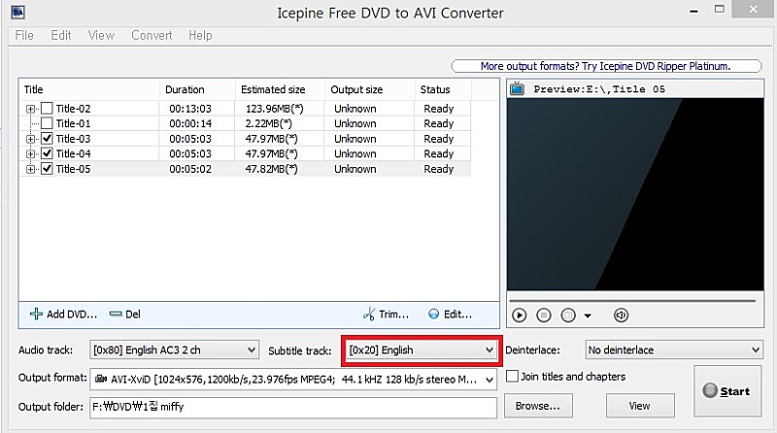Click the 00:05:02 duration cell
Image resolution: width=777 pixels, height=433 pixels.
point(190,169)
